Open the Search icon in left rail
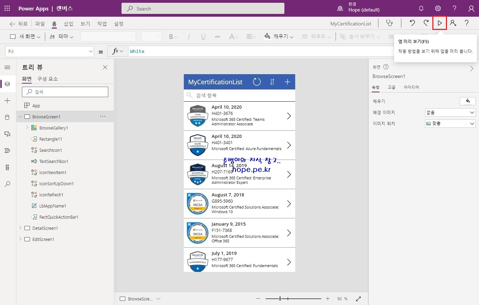 tap(7, 184)
